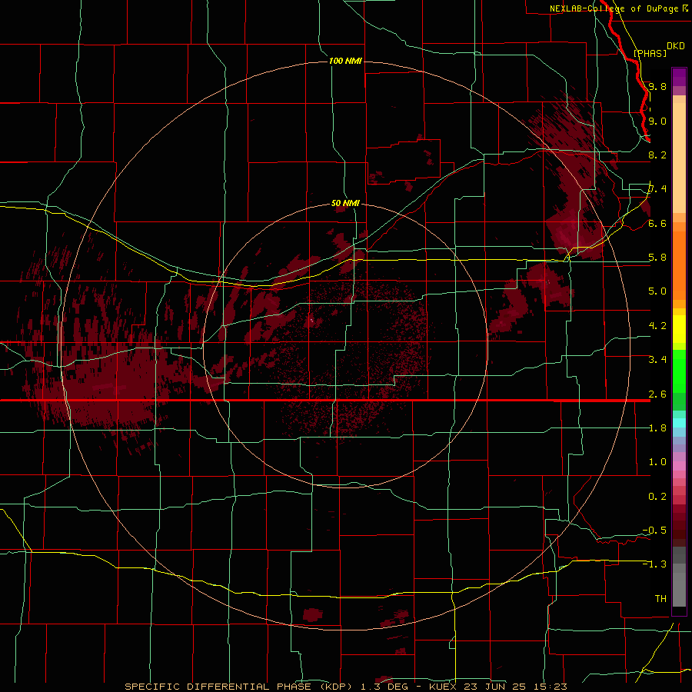Screen dimensions: 692x692
Task: Click the 4.2 value on the color scale
Action: point(657,326)
